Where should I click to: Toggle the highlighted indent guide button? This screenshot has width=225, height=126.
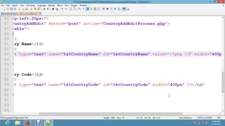coord(87,9)
